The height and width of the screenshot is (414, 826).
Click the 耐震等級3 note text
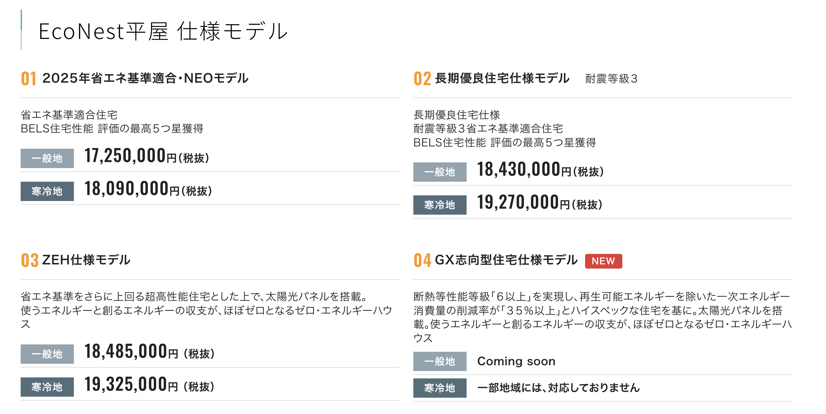tap(611, 79)
